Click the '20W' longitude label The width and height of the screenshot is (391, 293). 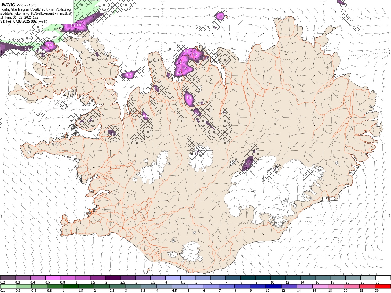(x=163, y=2)
